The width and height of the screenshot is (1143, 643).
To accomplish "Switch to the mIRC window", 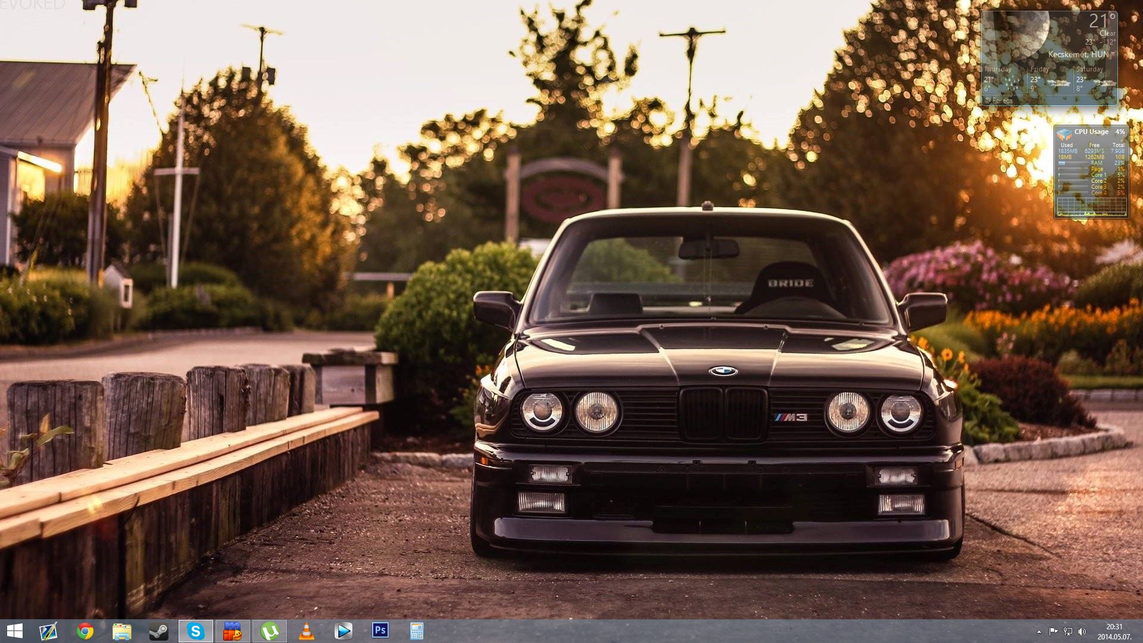I will point(232,631).
